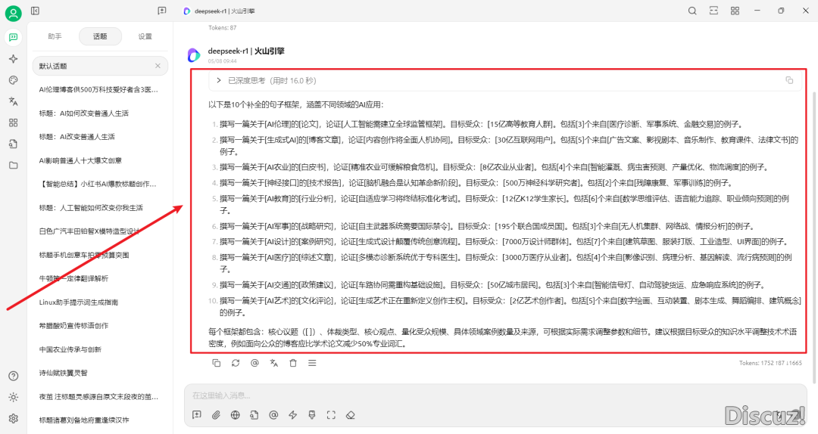Delete the reply with trash icon
Image resolution: width=818 pixels, height=434 pixels.
(293, 363)
